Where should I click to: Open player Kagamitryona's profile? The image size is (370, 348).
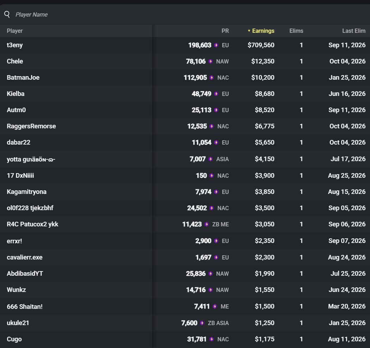[x=27, y=192]
